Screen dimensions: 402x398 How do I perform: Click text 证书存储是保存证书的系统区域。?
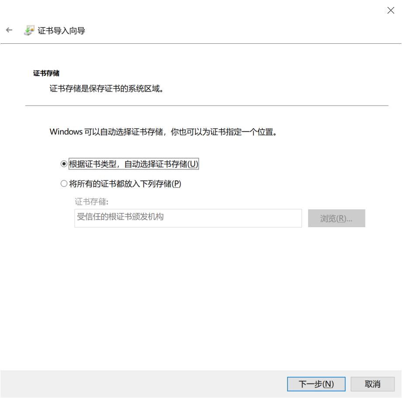point(107,88)
